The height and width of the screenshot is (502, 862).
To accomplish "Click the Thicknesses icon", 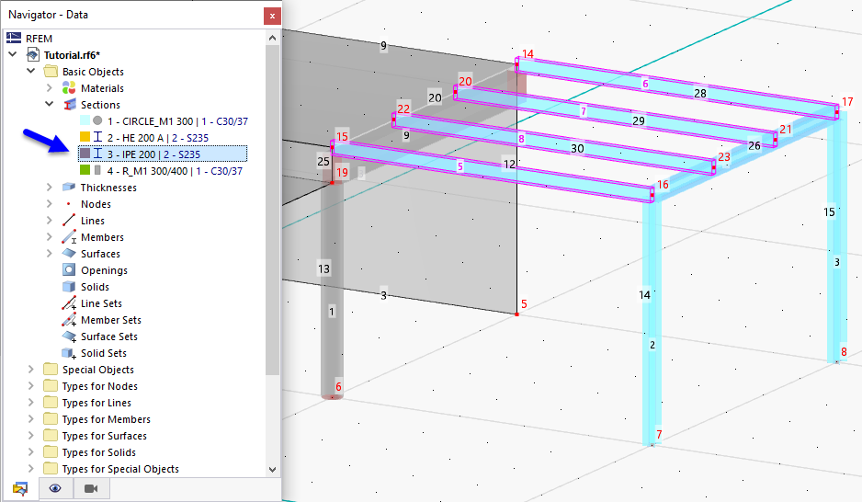I will coord(69,187).
